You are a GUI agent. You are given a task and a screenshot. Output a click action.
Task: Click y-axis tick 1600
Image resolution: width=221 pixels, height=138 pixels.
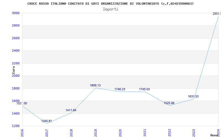point(16,101)
